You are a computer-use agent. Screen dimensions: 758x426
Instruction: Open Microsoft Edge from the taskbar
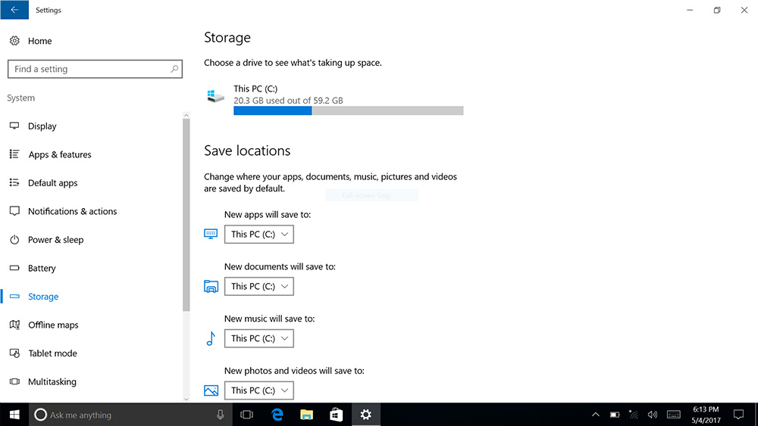pos(277,415)
